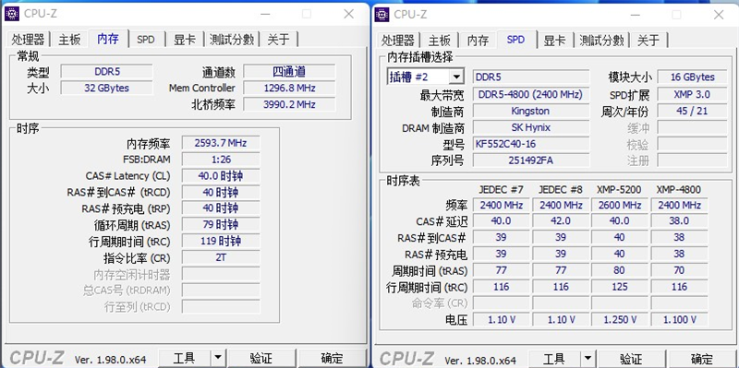Click the Kingston manufacturer field

click(530, 111)
